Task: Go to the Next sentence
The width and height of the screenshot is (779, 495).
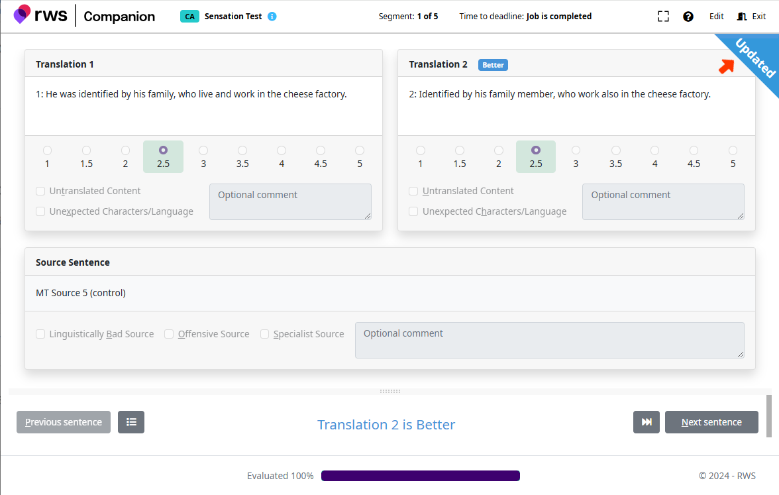Action: 711,422
